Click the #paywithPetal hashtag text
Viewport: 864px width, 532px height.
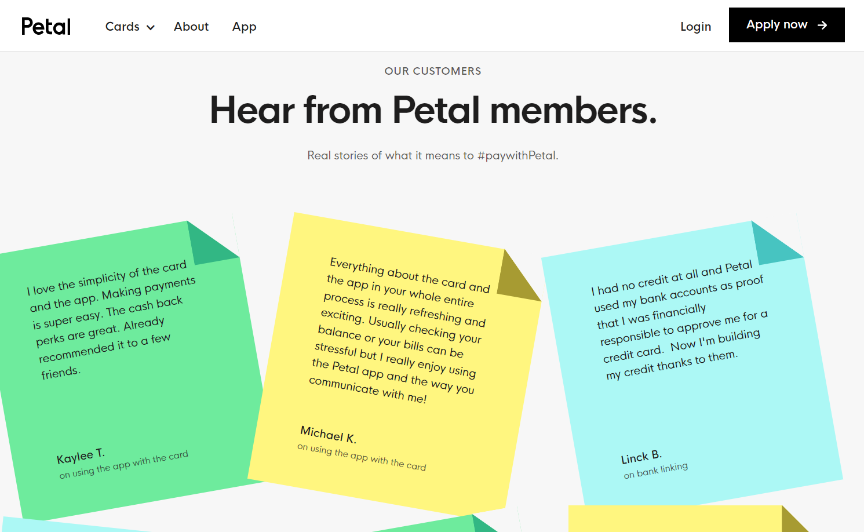[x=520, y=155]
